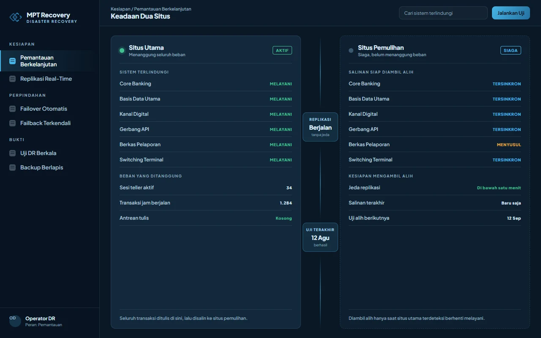Click the SIAGA badge on Situs Pemulihan
Viewport: 541px width, 338px height.
pos(511,50)
